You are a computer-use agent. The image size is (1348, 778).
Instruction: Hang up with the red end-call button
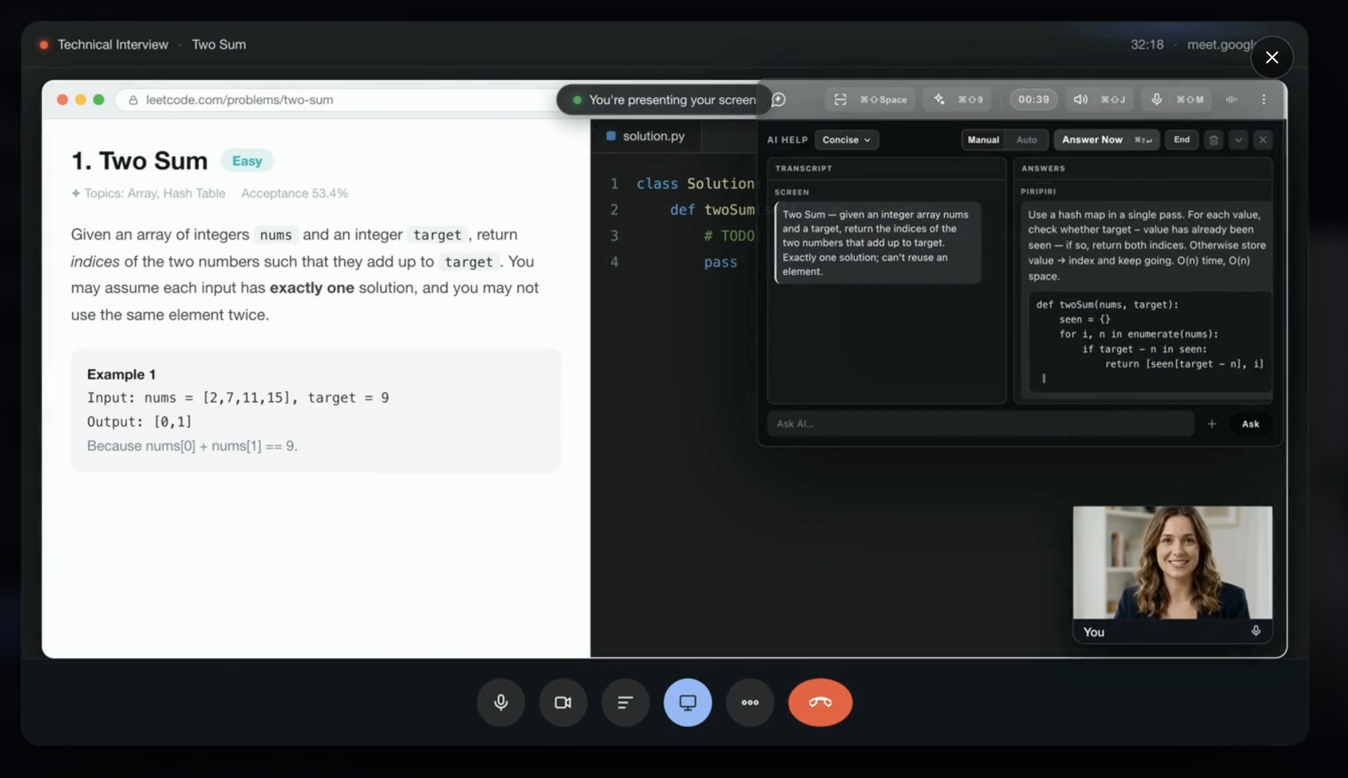pos(820,702)
